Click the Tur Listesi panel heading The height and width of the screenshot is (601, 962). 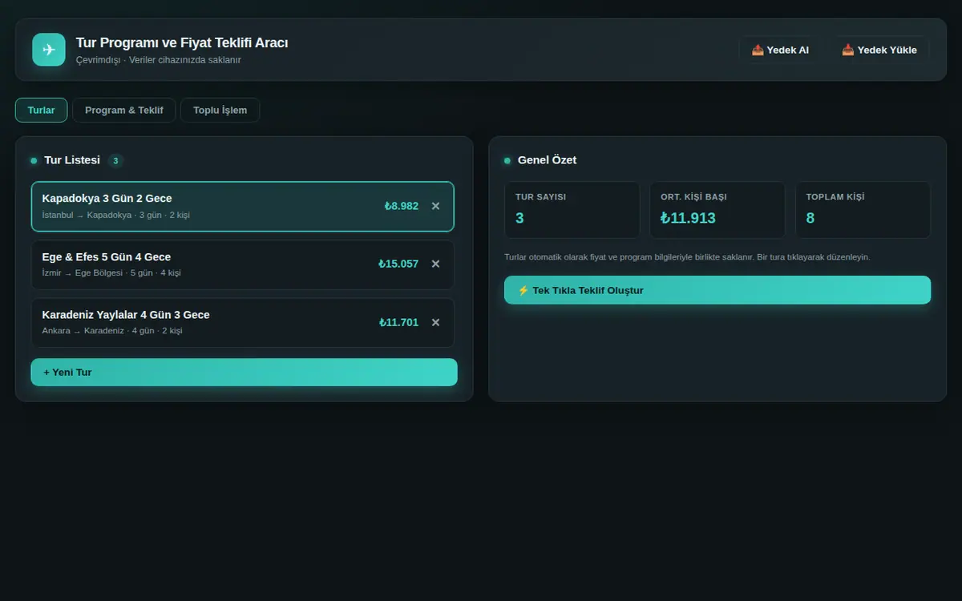tap(72, 160)
